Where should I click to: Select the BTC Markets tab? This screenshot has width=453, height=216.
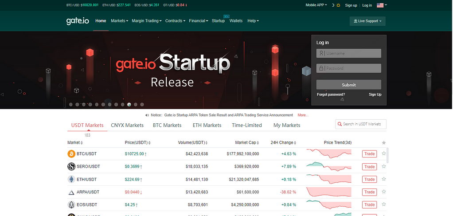(x=167, y=125)
